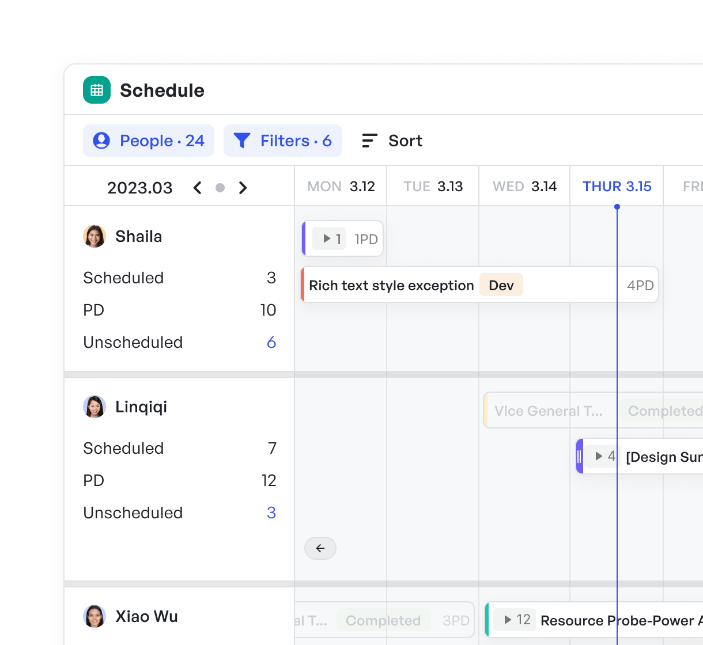Click the Sort option

click(392, 141)
